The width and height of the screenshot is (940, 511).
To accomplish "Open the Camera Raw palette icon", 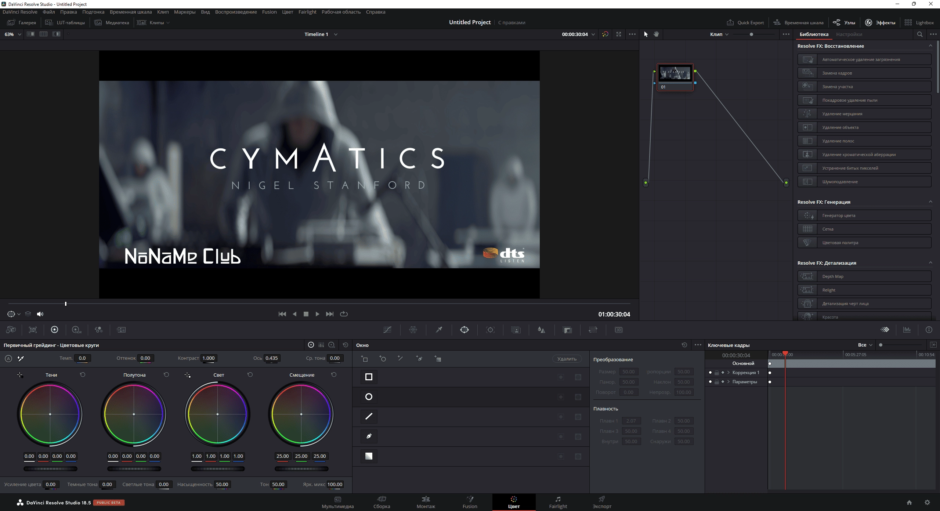I will (x=11, y=330).
